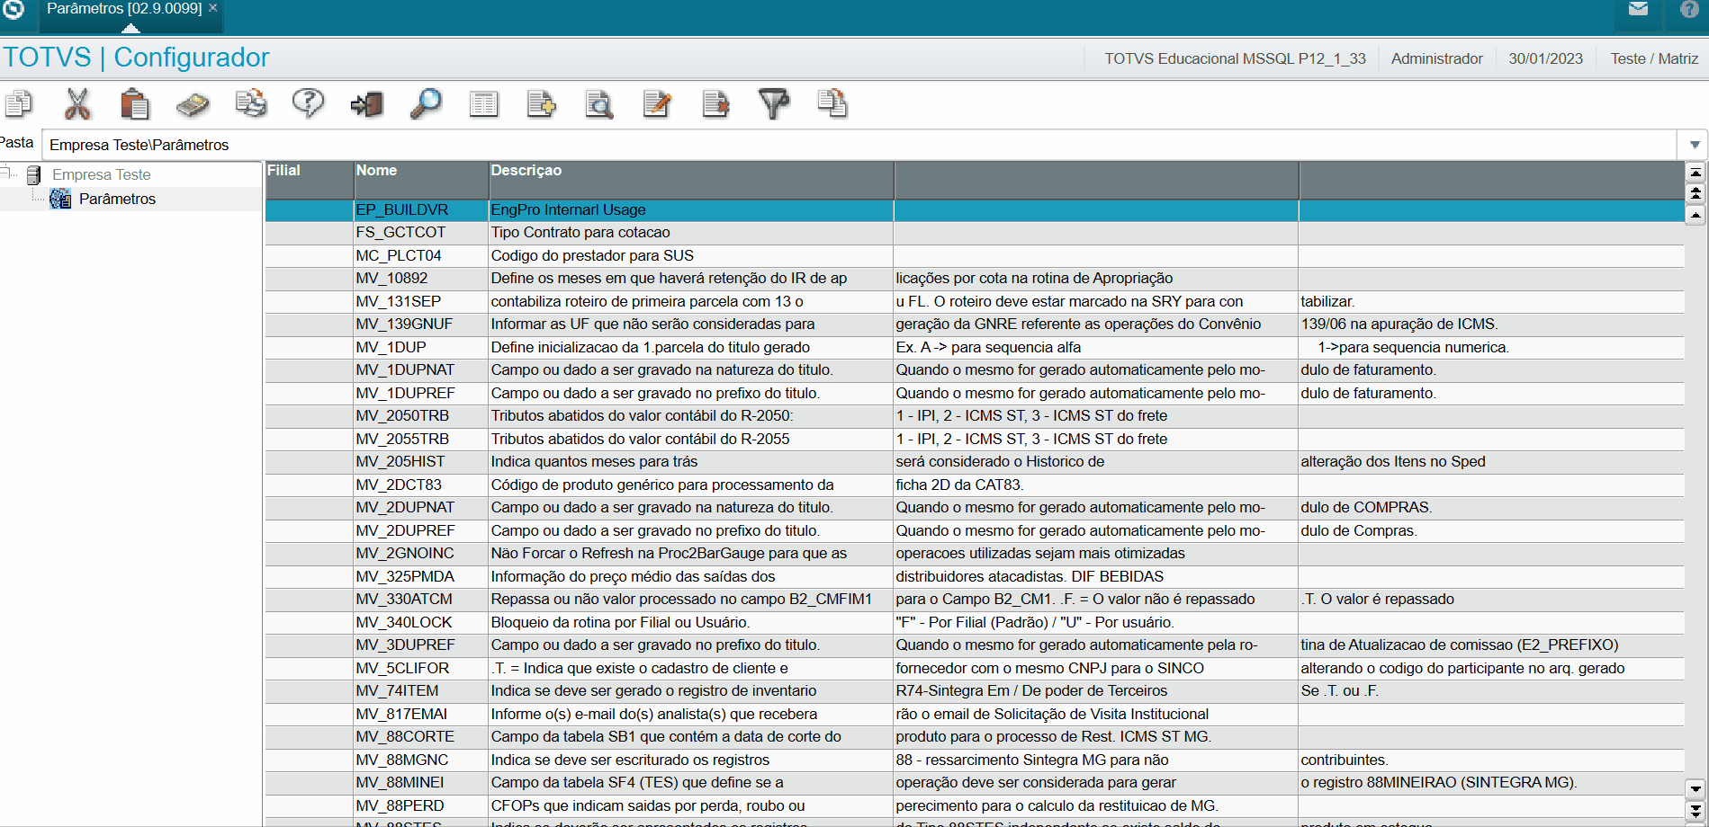Image resolution: width=1709 pixels, height=827 pixels.
Task: Open the Help speech-bubble icon in toolbar
Action: click(x=308, y=104)
